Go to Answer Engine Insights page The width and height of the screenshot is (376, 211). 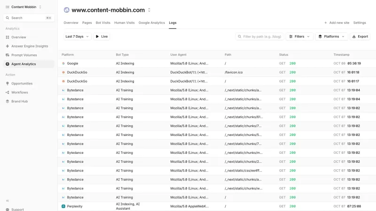click(30, 46)
